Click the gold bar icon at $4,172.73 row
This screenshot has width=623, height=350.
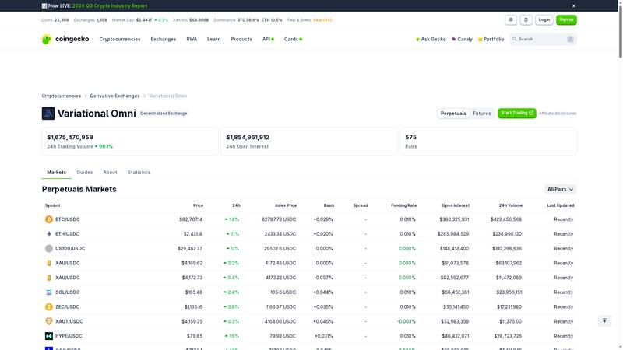coord(49,278)
